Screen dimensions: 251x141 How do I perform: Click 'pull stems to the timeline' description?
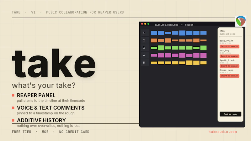click(51, 101)
